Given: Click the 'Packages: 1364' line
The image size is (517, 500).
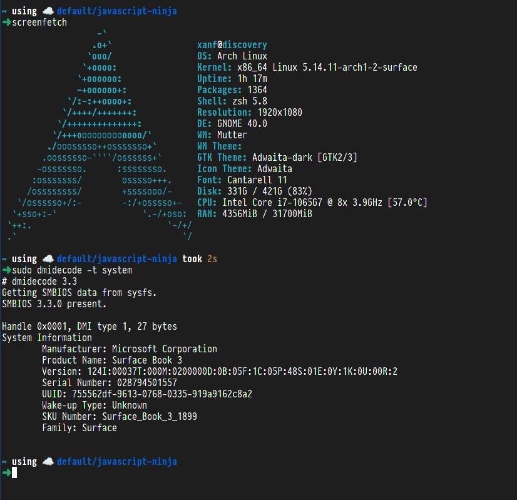Looking at the screenshot, I should pyautogui.click(x=232, y=89).
